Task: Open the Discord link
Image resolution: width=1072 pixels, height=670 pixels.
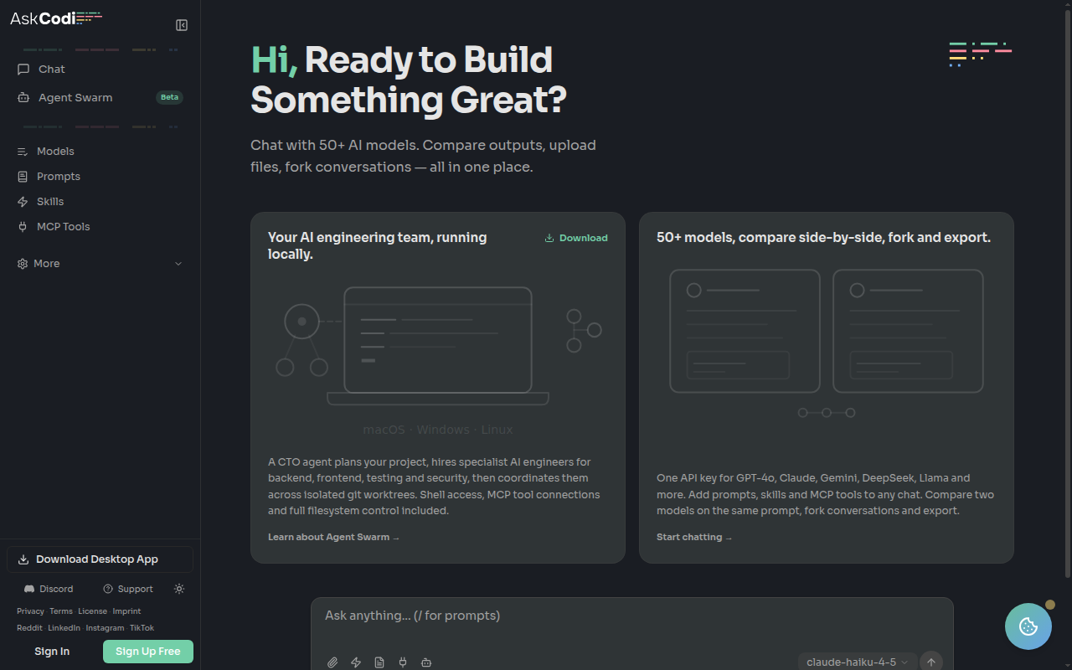Action: [x=49, y=589]
